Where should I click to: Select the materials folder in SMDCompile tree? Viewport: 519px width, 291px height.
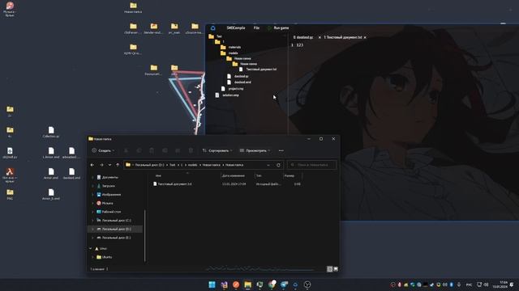[x=230, y=47]
